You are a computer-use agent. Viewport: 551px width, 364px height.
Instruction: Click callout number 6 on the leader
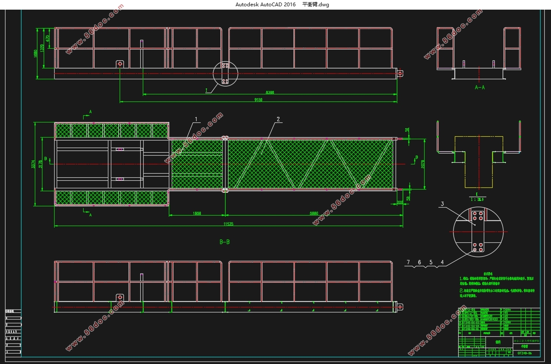[x=419, y=262]
